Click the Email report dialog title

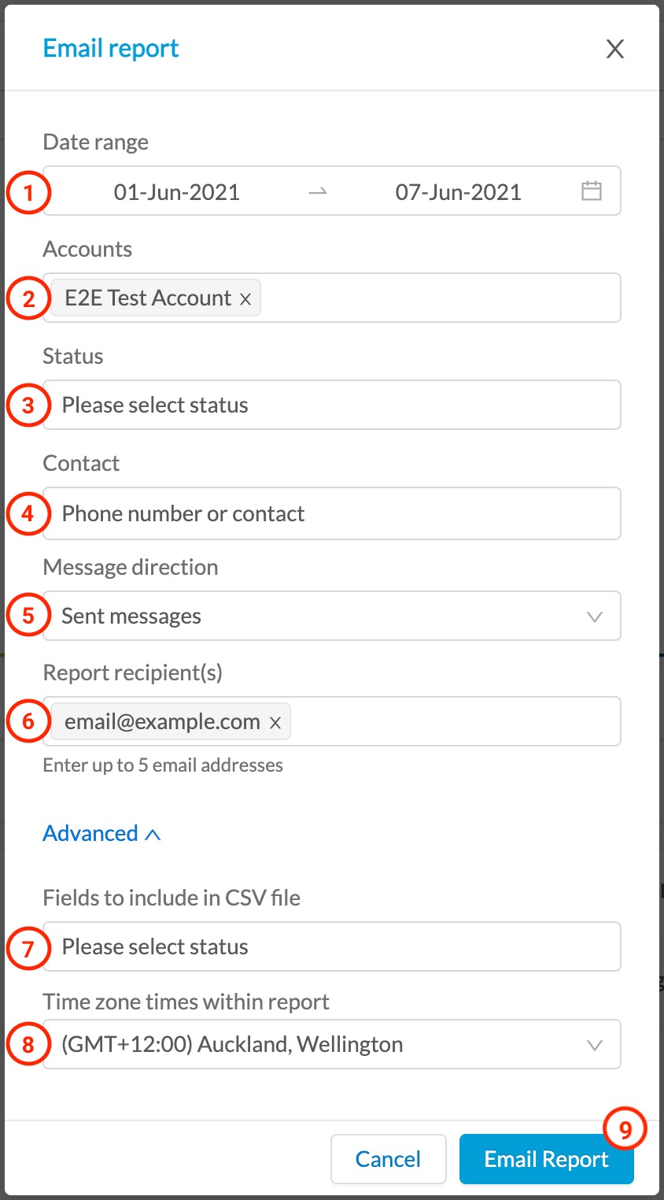(111, 48)
